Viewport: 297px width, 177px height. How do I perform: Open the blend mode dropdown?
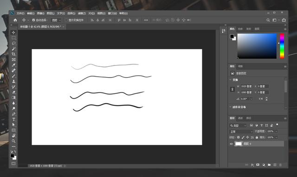tap(241, 131)
